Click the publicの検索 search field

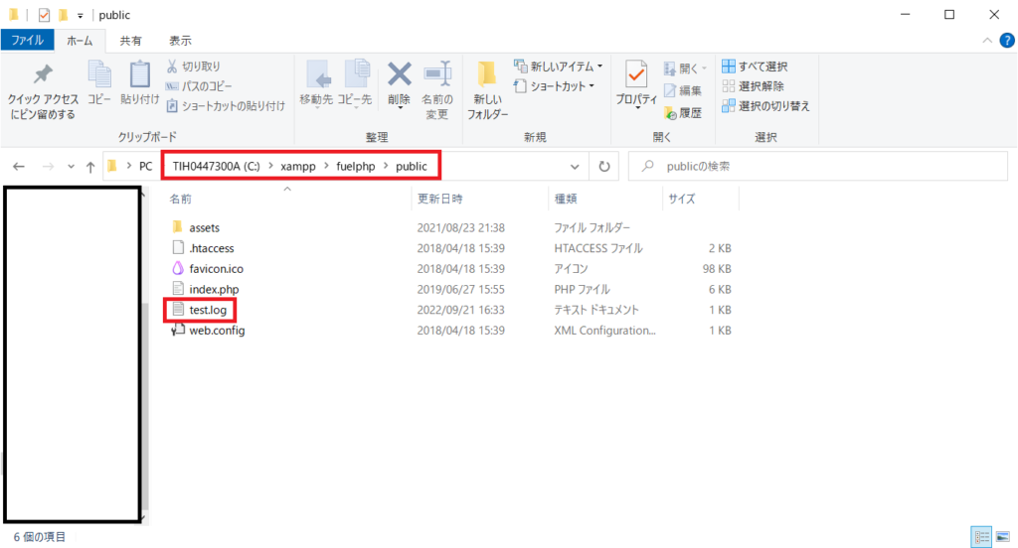pos(818,167)
